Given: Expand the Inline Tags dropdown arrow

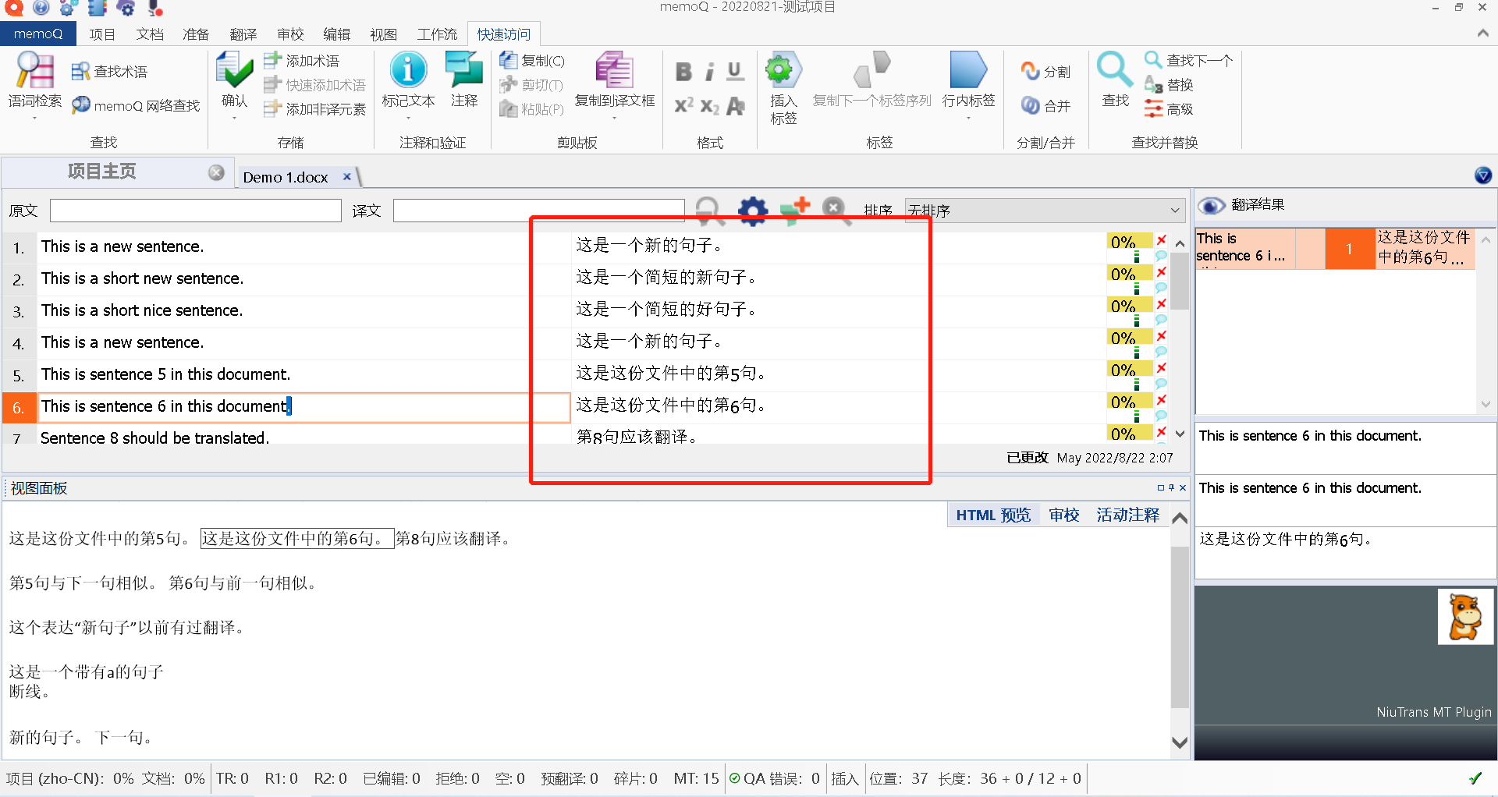Looking at the screenshot, I should [x=968, y=119].
